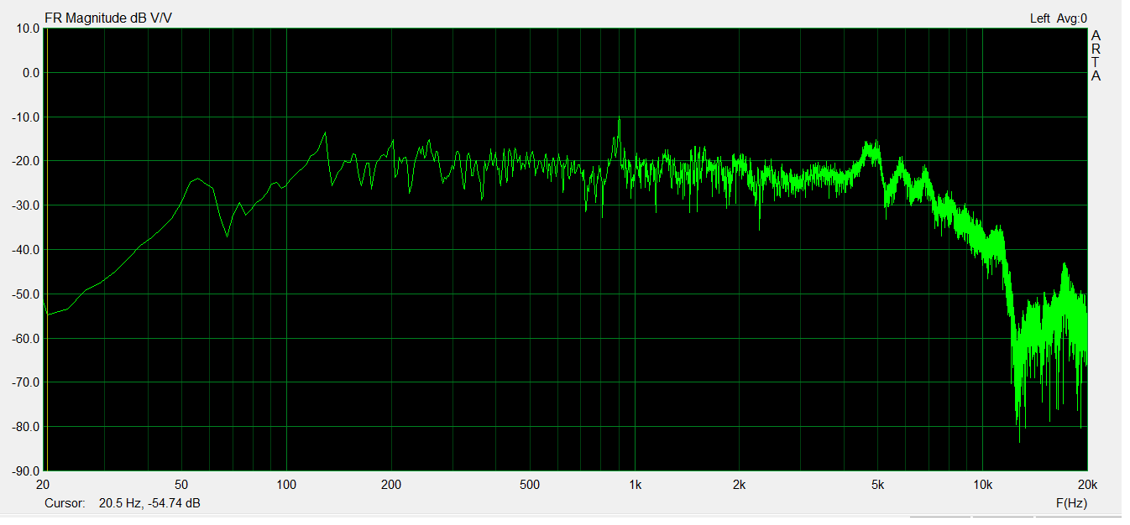This screenshot has height=525, width=1130.
Task: Click the '200' frequency axis label
Action: [391, 485]
